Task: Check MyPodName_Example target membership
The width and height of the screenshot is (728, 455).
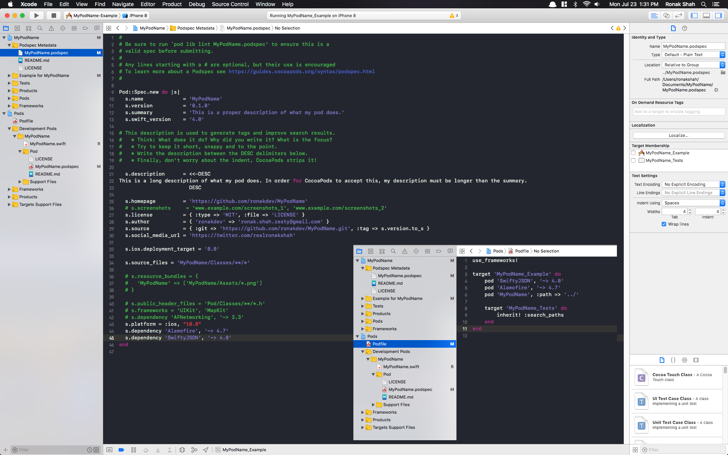Action: 633,153
